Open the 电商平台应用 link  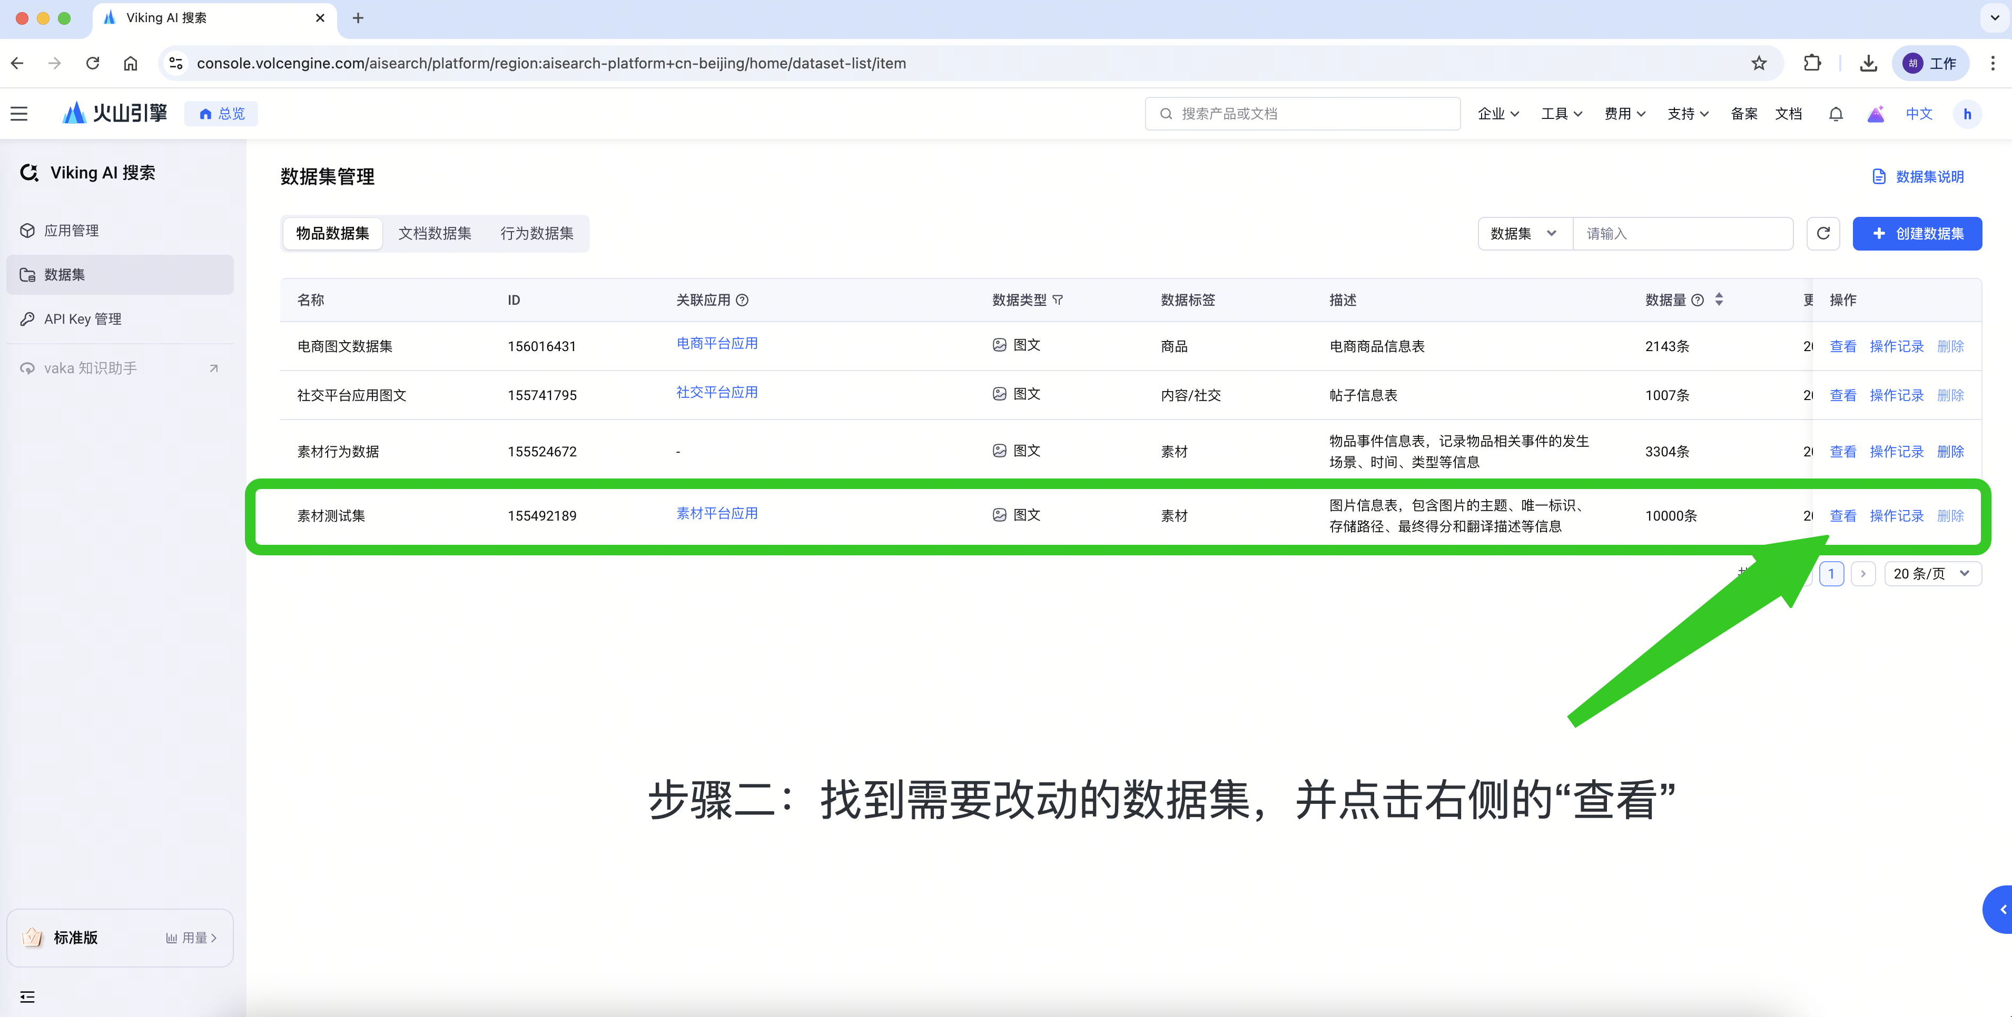tap(716, 343)
